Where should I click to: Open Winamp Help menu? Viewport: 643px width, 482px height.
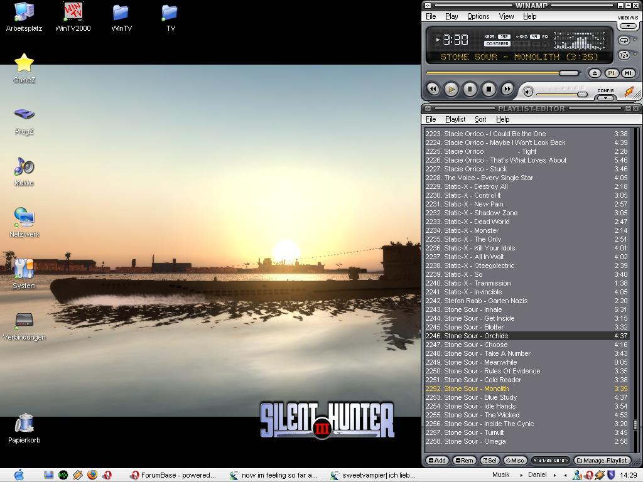coord(530,16)
